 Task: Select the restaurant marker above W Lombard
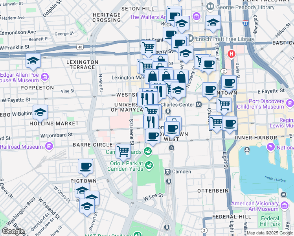click(151, 122)
